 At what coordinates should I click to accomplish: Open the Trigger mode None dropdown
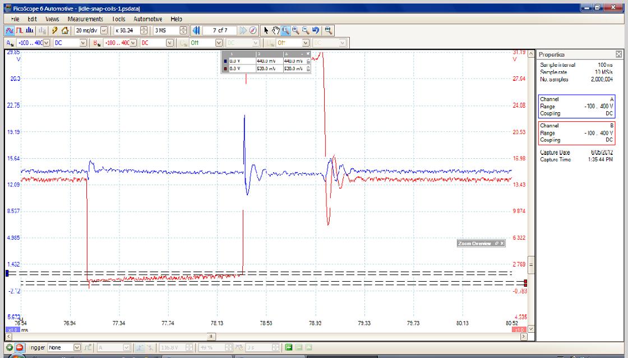pyautogui.click(x=77, y=347)
